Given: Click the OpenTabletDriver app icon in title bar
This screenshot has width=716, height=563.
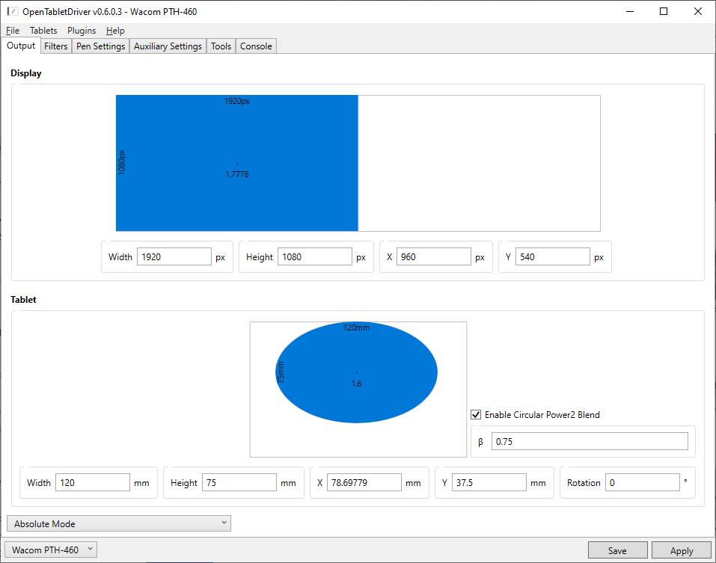Looking at the screenshot, I should (12, 12).
